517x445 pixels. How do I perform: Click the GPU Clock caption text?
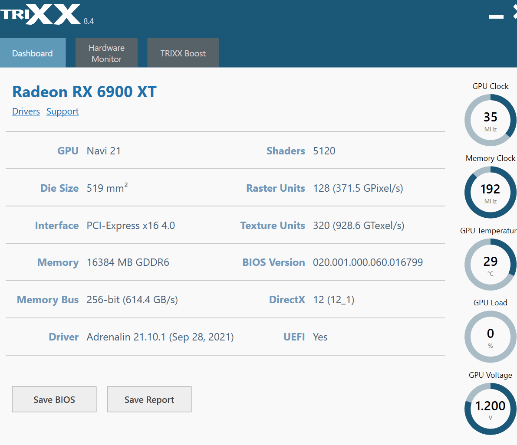[490, 86]
